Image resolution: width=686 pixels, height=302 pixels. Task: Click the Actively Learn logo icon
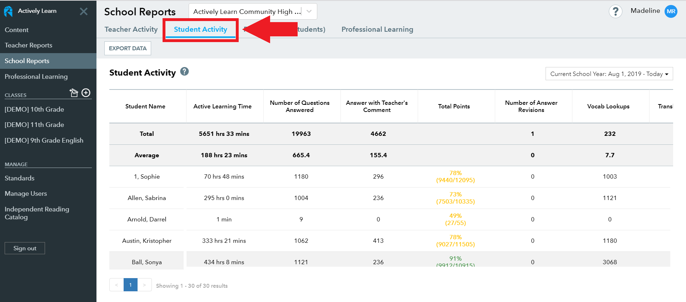[8, 11]
